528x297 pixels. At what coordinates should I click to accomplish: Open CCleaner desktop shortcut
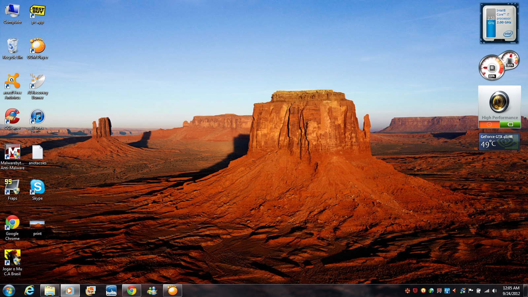point(12,117)
